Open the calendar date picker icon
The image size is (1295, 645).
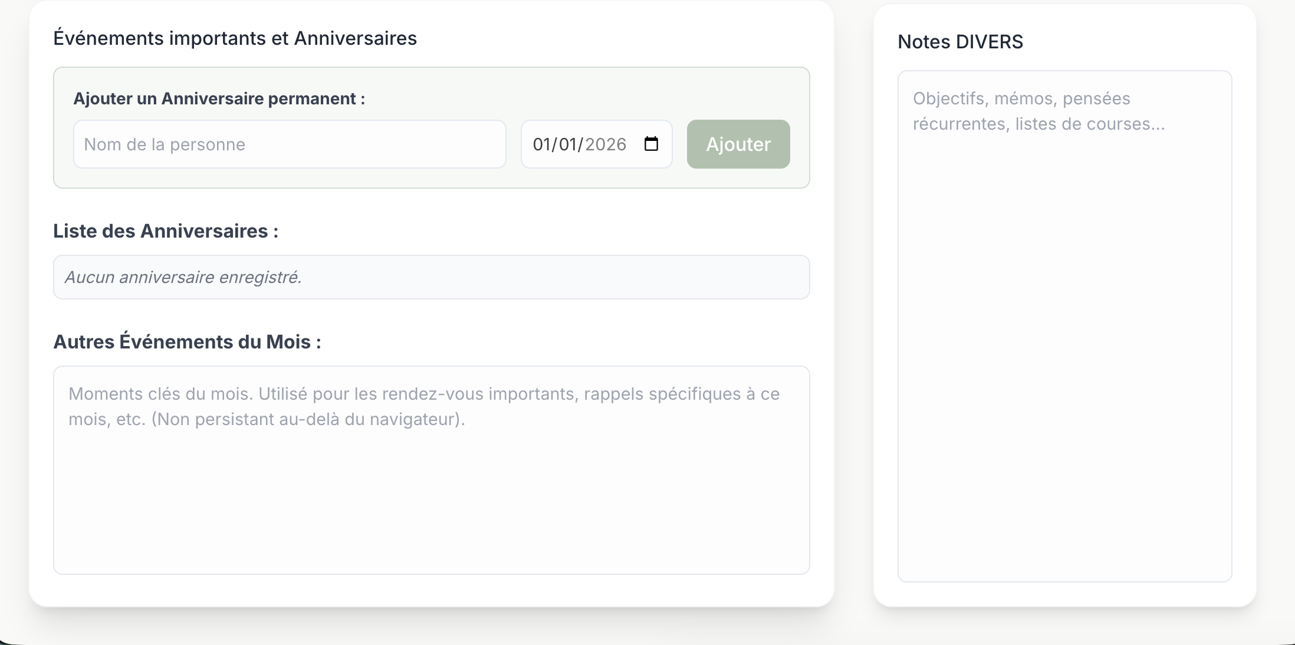[652, 143]
